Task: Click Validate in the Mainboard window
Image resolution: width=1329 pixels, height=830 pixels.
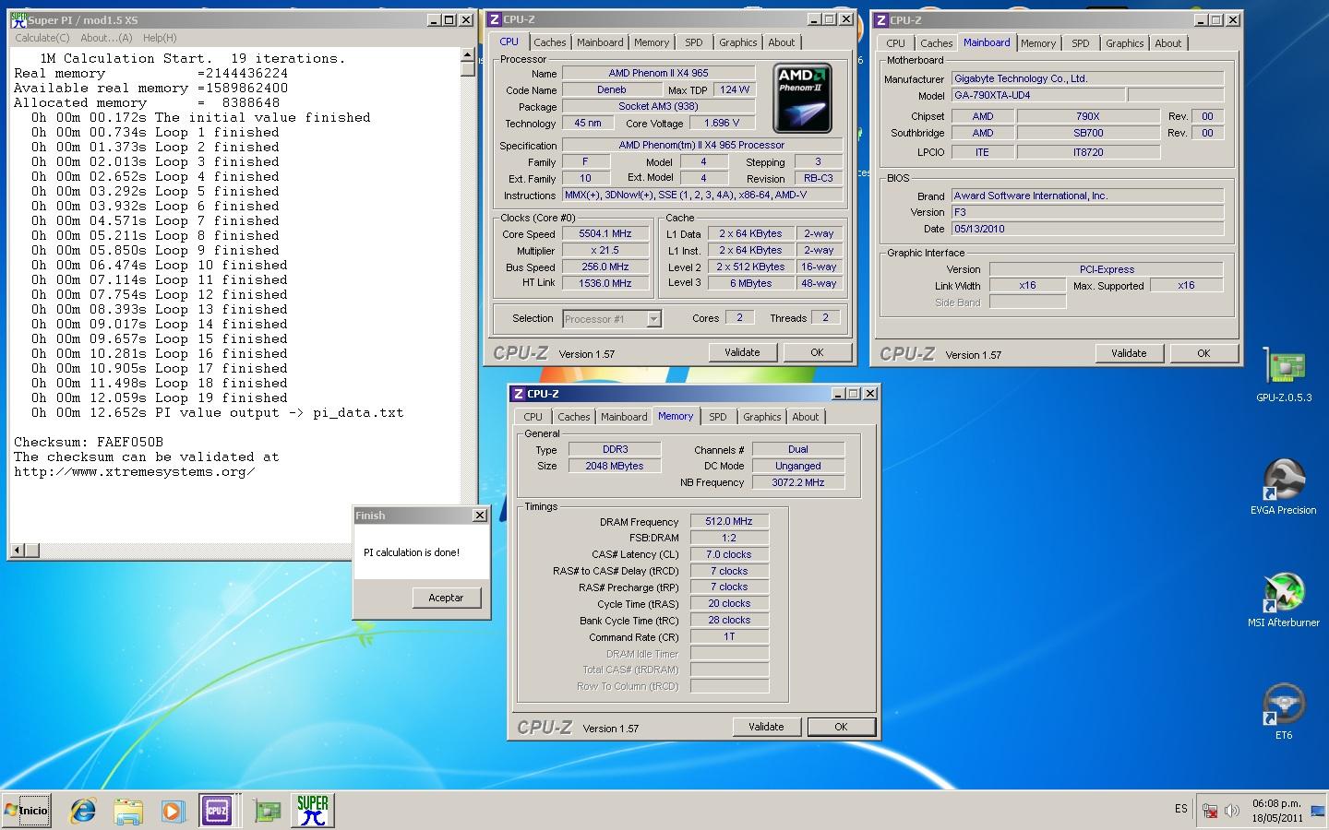Action: point(1129,353)
